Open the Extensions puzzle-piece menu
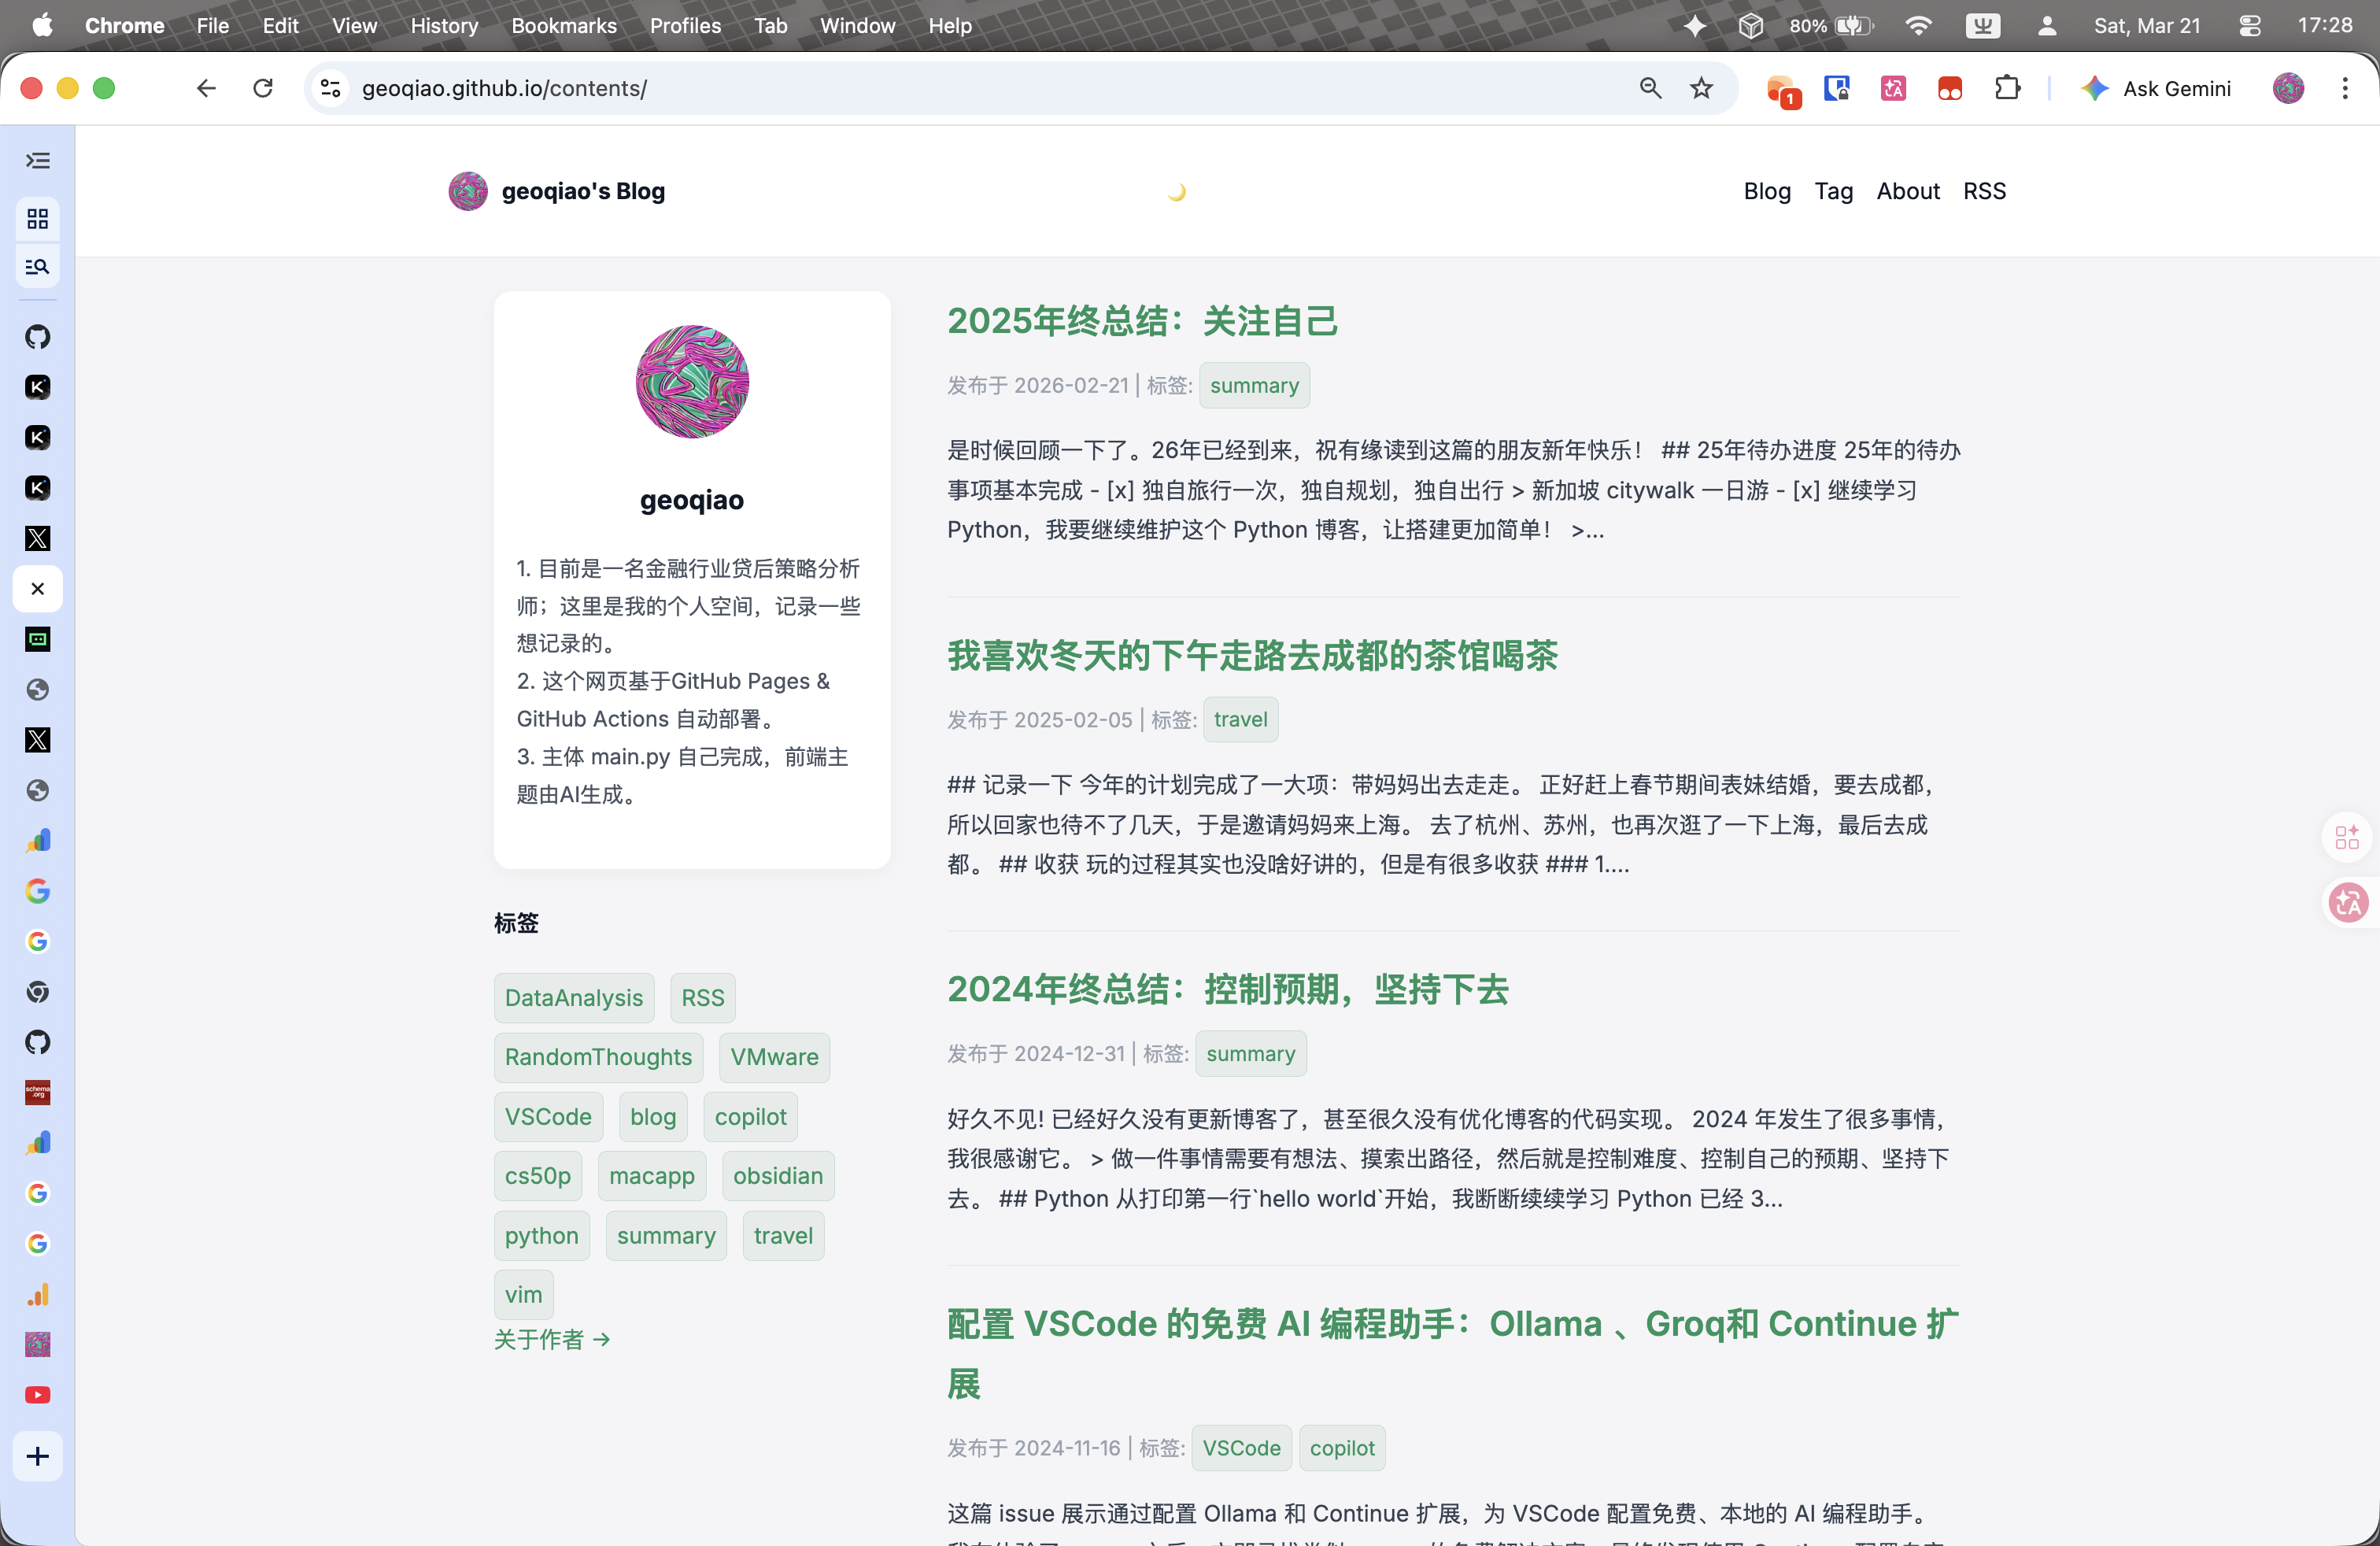This screenshot has height=1546, width=2380. 2007,88
